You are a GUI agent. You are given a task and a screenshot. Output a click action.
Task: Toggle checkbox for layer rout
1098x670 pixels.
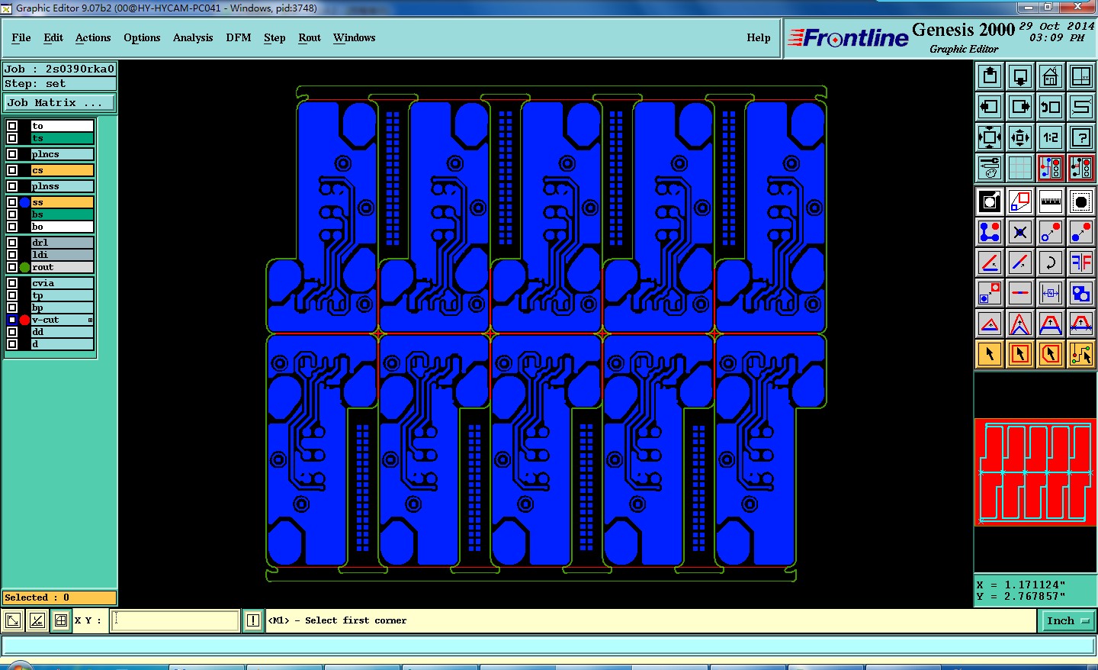coord(12,267)
